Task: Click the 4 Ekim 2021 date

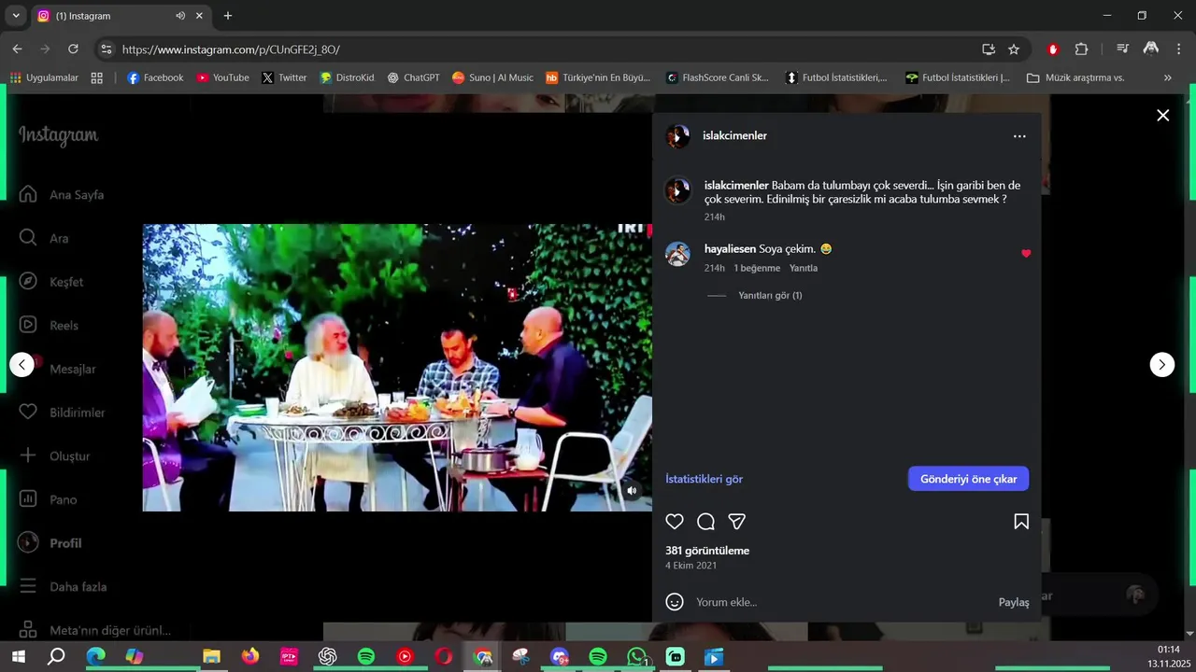Action: click(691, 566)
